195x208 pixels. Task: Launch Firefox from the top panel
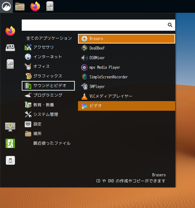click(35, 6)
